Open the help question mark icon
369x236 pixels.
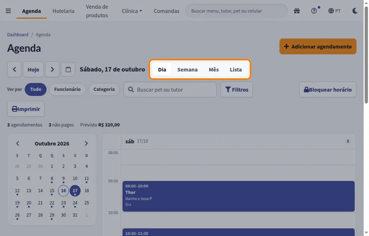coord(314,11)
